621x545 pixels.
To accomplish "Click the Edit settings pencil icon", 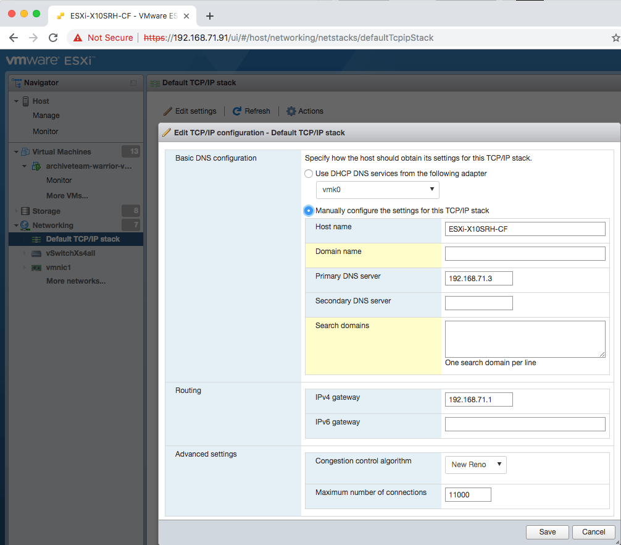I will pos(167,111).
